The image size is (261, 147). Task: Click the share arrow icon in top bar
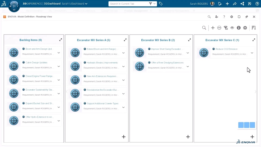235,4
